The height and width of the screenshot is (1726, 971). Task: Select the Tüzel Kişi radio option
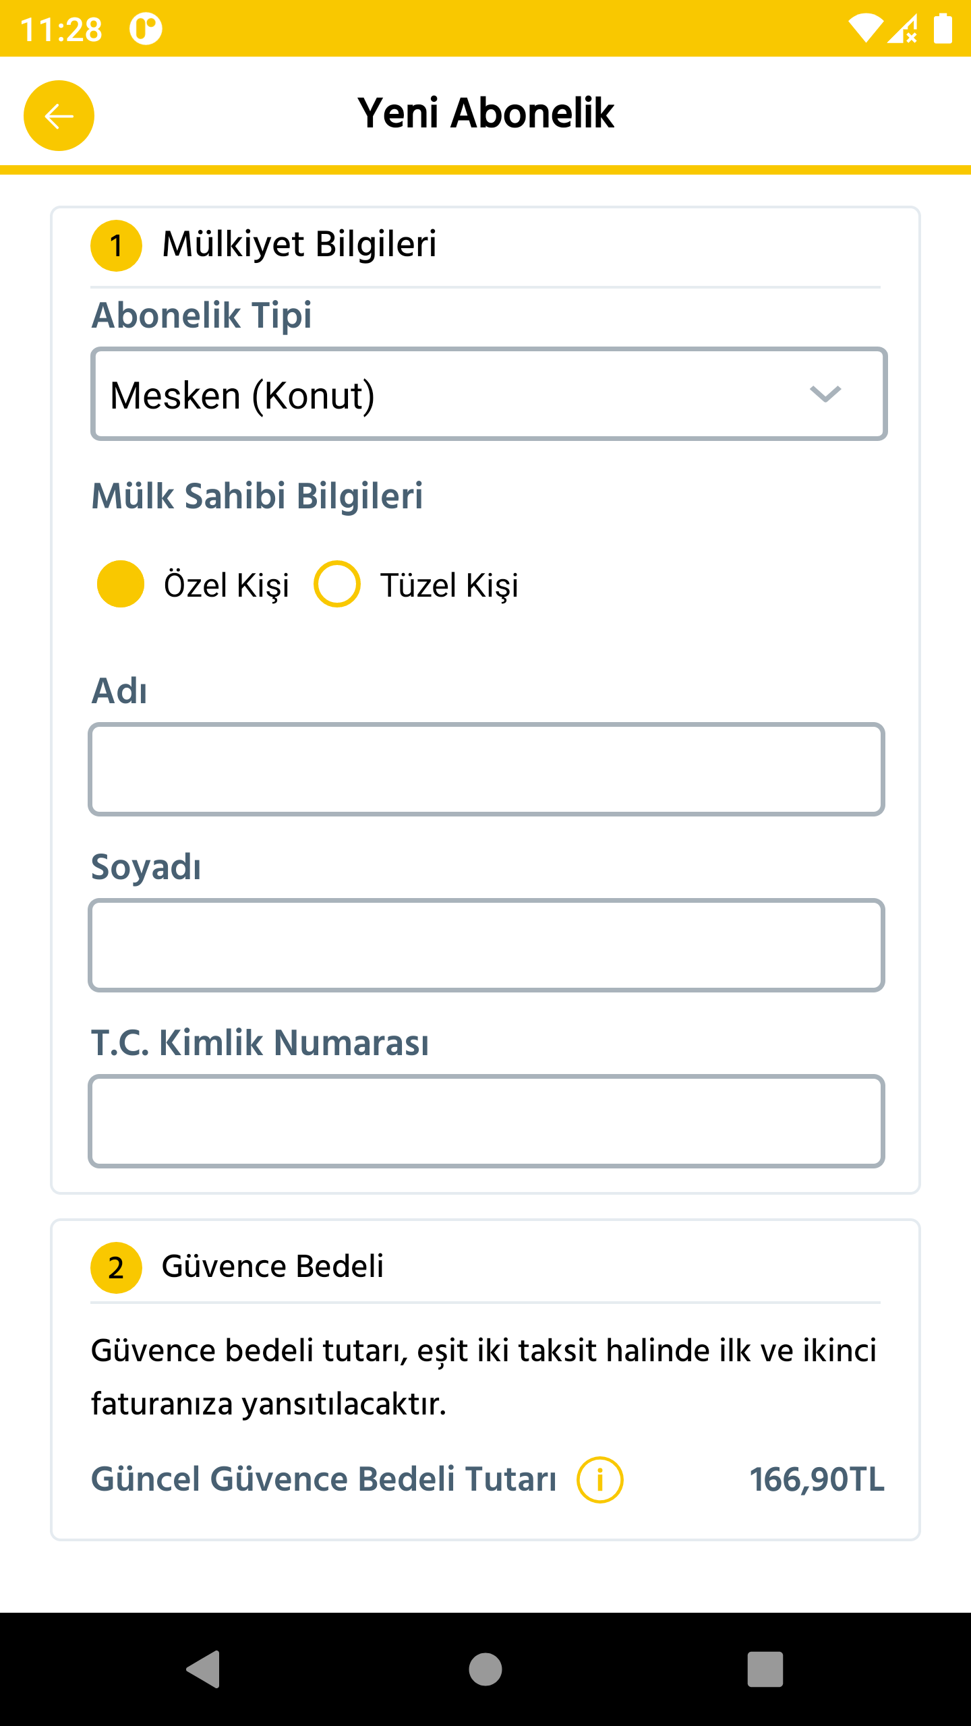(x=336, y=584)
